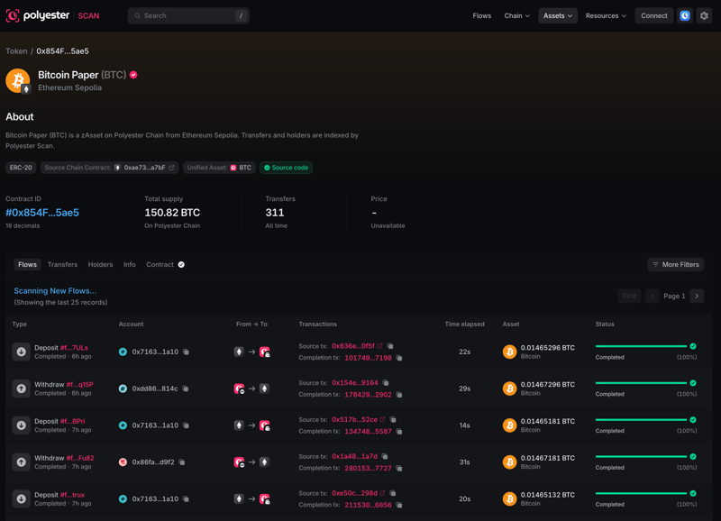The width and height of the screenshot is (721, 521).
Task: Open Flows in the top navigation
Action: coord(482,15)
